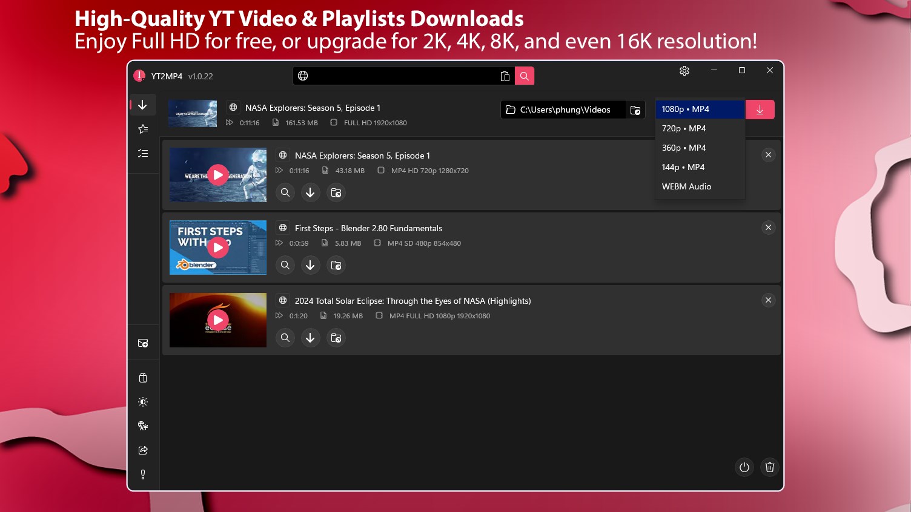This screenshot has width=911, height=512.
Task: Select the 720p • MP4 option
Action: [x=700, y=128]
